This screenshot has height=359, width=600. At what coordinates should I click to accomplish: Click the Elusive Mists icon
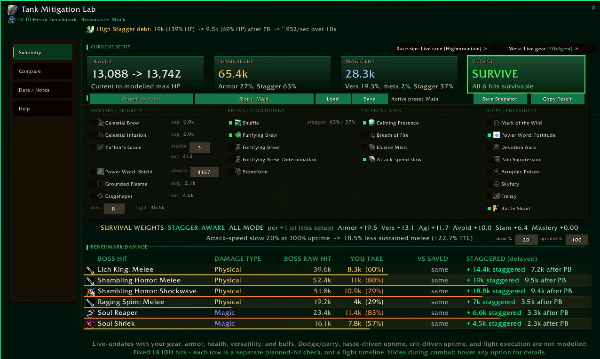pos(372,147)
